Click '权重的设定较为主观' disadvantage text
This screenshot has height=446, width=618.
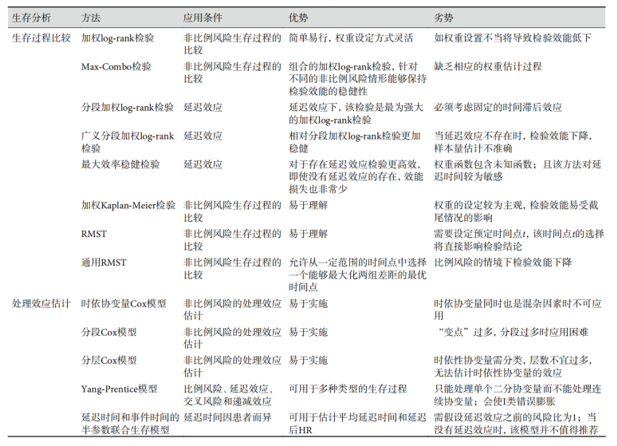point(478,205)
